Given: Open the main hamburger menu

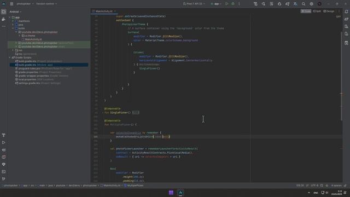Looking at the screenshot, I should pos(11,4).
